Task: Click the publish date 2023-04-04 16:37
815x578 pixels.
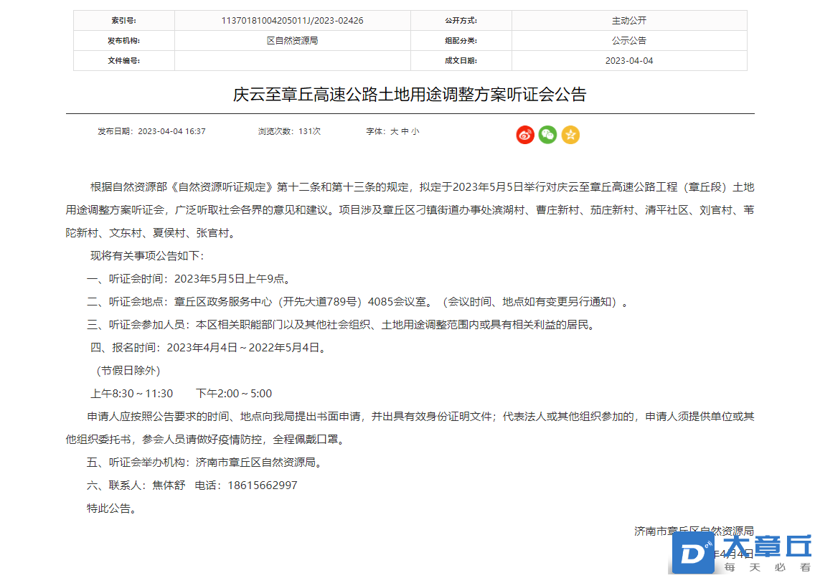Action: [152, 131]
